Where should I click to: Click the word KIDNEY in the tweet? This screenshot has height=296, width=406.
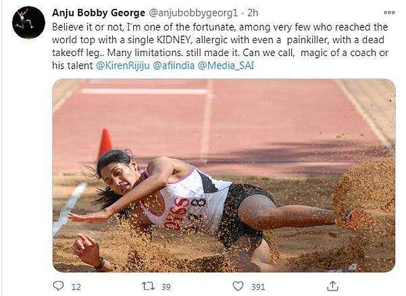174,40
